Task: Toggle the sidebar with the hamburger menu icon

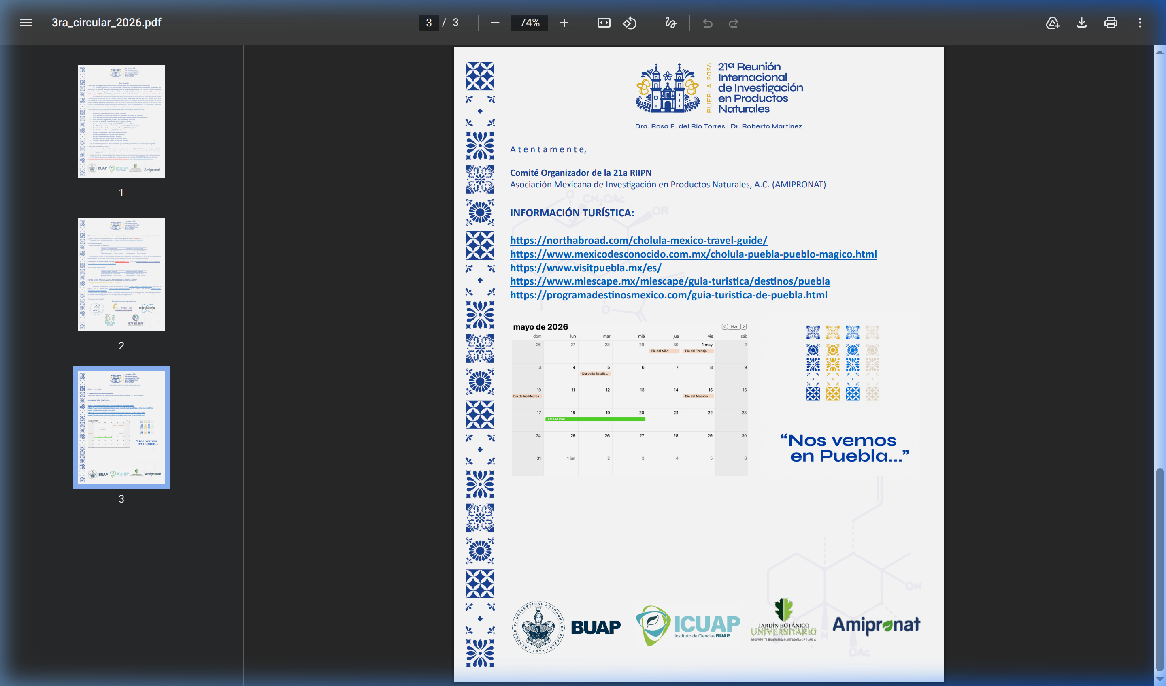Action: [26, 23]
